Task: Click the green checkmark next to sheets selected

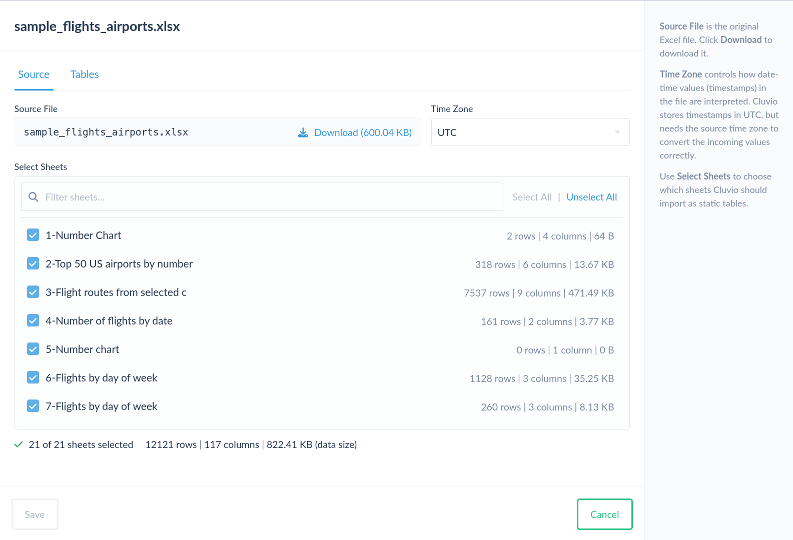Action: coord(19,444)
